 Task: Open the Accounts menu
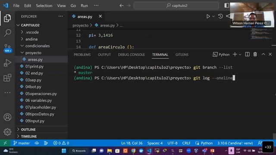click(7, 117)
